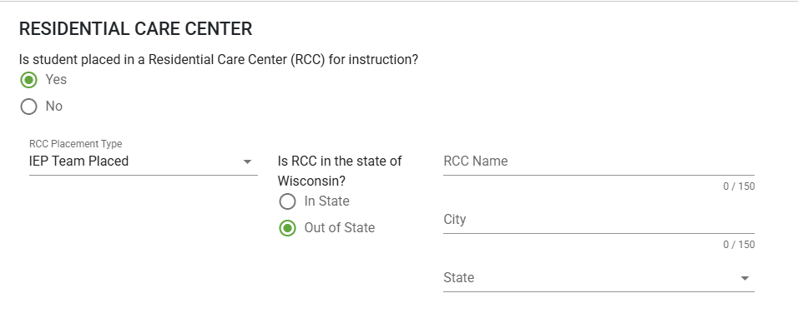This screenshot has width=798, height=318.
Task: Select No for RCC placement question
Action: click(29, 107)
